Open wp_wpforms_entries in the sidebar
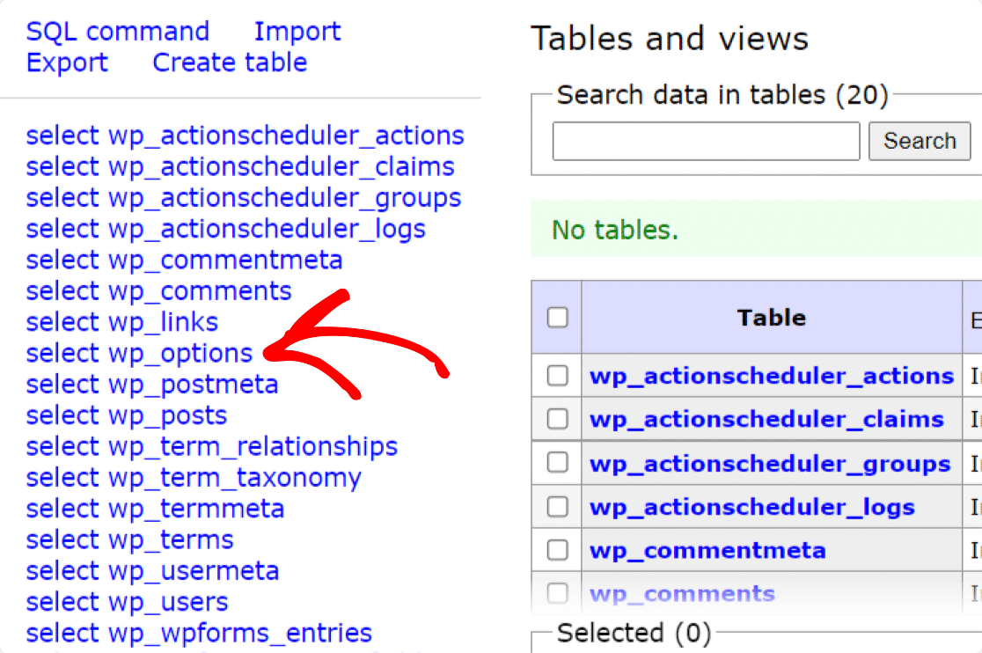 tap(240, 635)
